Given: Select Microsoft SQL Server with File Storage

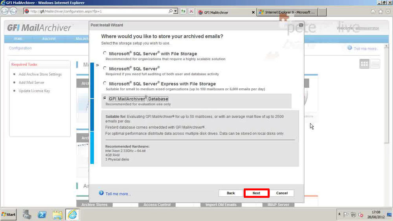Looking at the screenshot, I should coord(105,53).
